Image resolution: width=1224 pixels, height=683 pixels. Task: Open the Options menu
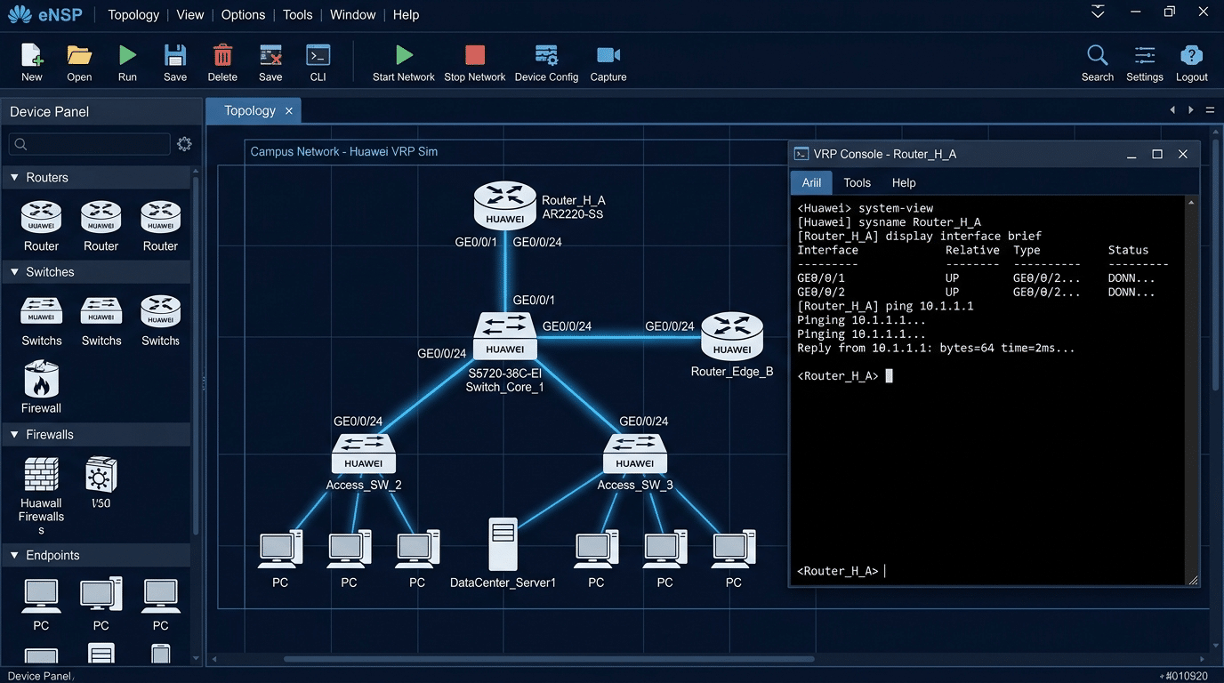pos(243,15)
